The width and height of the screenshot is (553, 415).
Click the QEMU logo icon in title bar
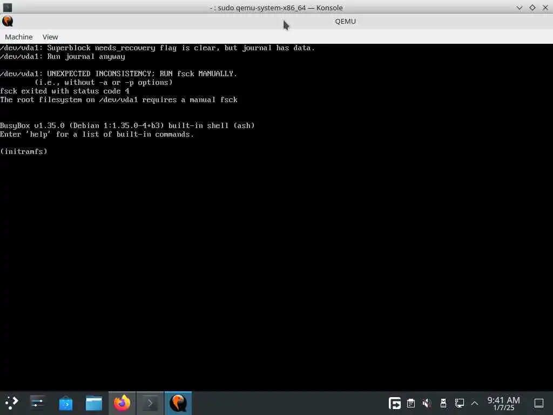(8, 21)
